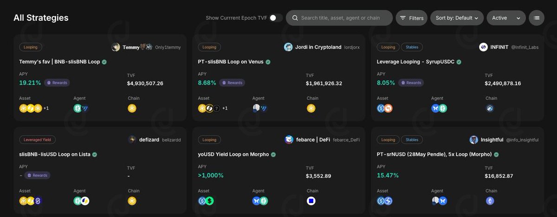Click the strategy search input field
Screen dimensions: 557x217
[339, 18]
